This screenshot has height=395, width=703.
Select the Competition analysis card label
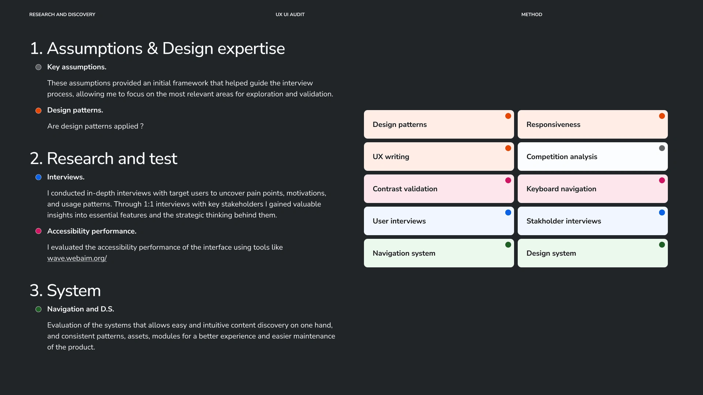coord(562,157)
